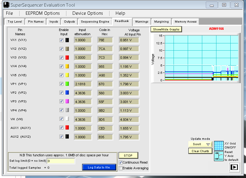Switch to the Margining tab
Viewport: 246px width, 178px height.
161,22
